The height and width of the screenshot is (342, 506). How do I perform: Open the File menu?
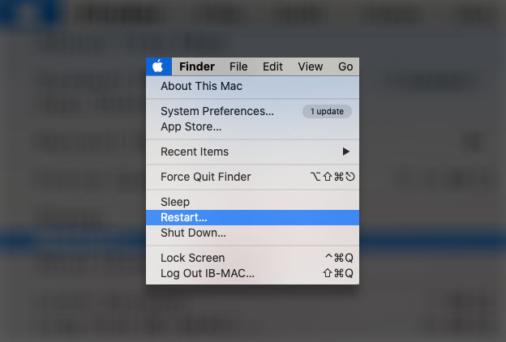pos(238,66)
